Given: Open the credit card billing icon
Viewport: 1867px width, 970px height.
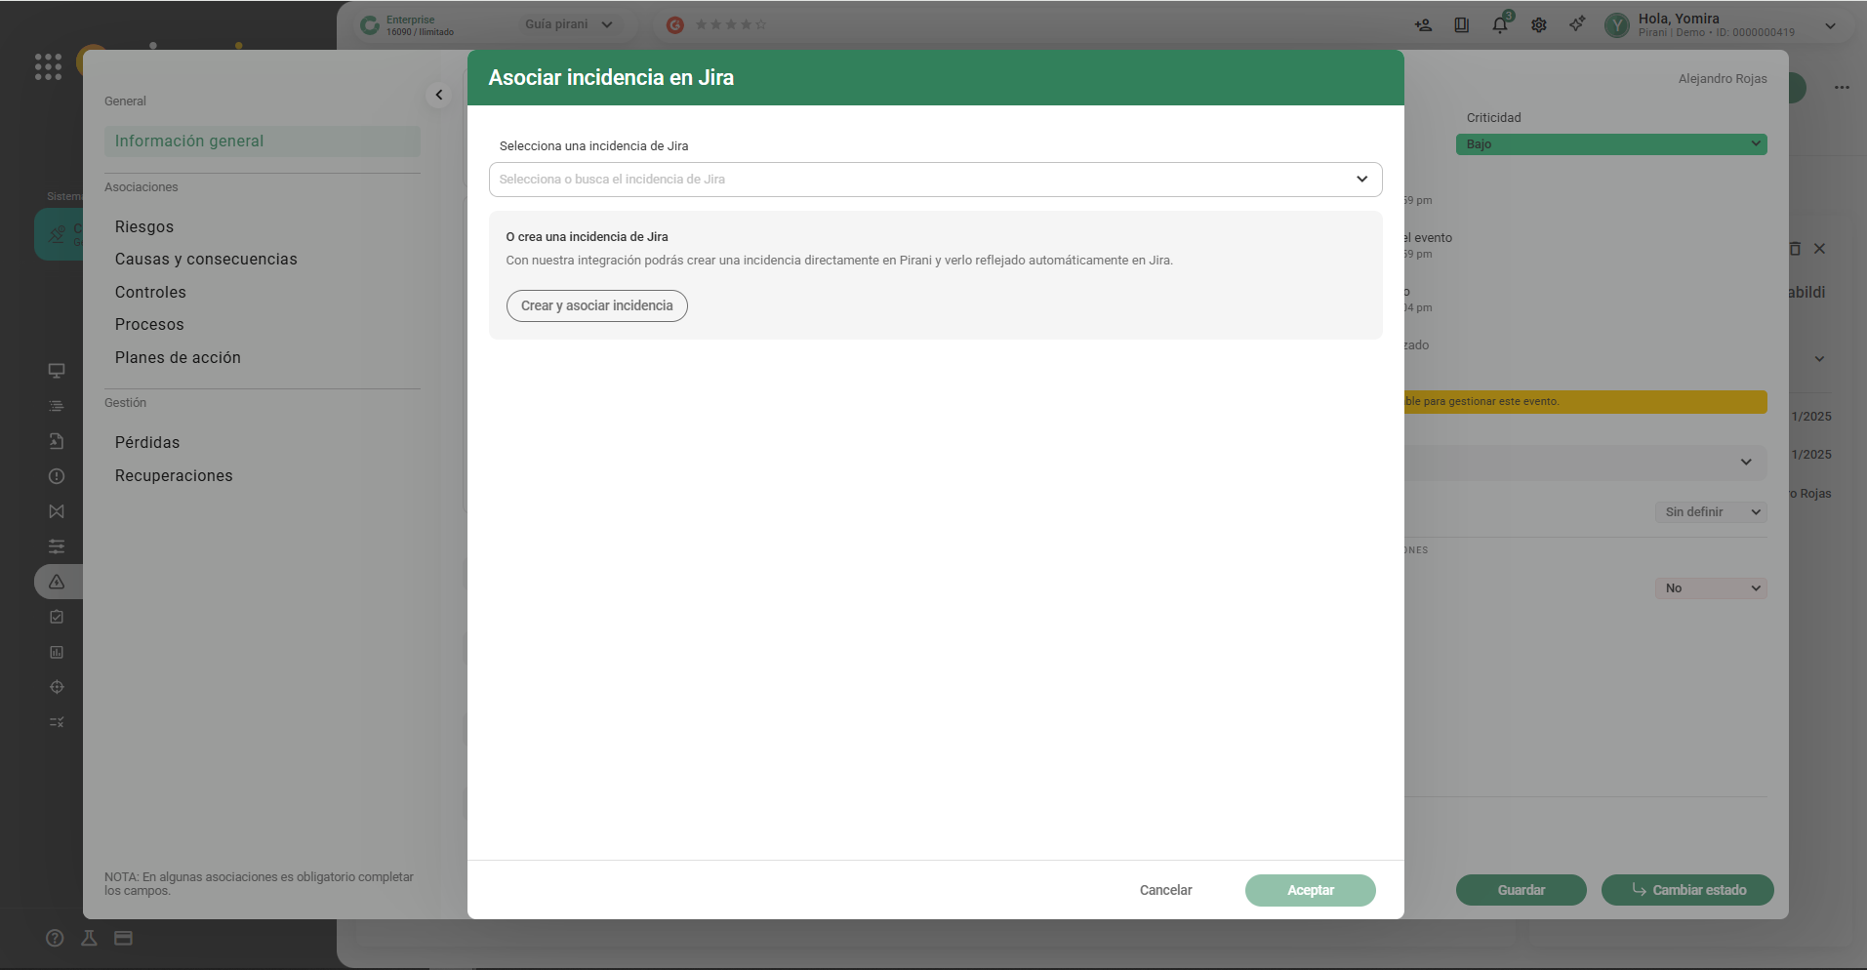Looking at the screenshot, I should click(x=123, y=938).
